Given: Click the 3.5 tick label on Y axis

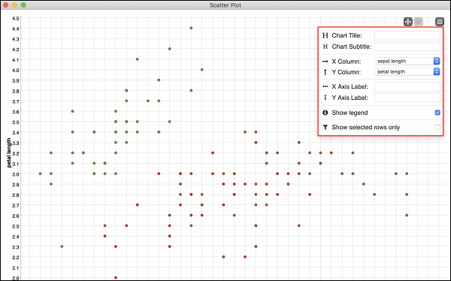Looking at the screenshot, I should (16, 122).
